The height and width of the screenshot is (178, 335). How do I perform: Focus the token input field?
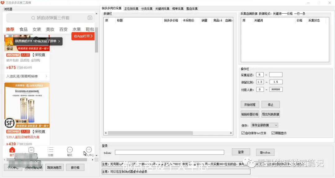coord(169,152)
